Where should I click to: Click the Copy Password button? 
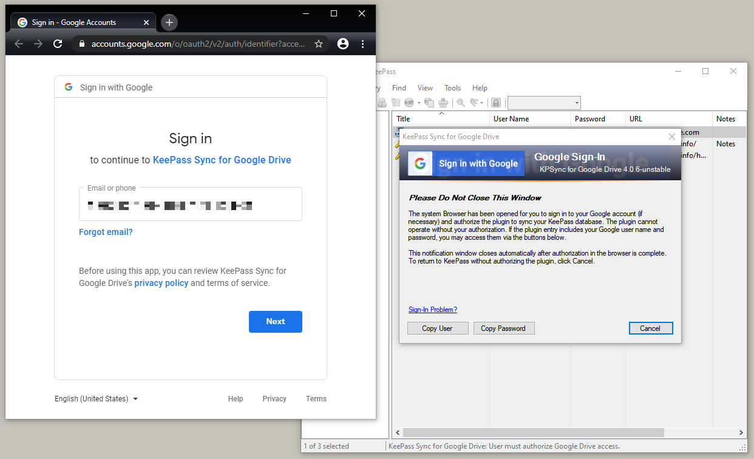[x=503, y=328]
